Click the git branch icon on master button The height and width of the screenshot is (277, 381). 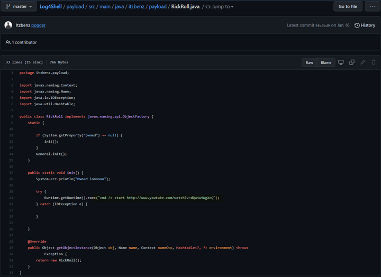pyautogui.click(x=8, y=6)
